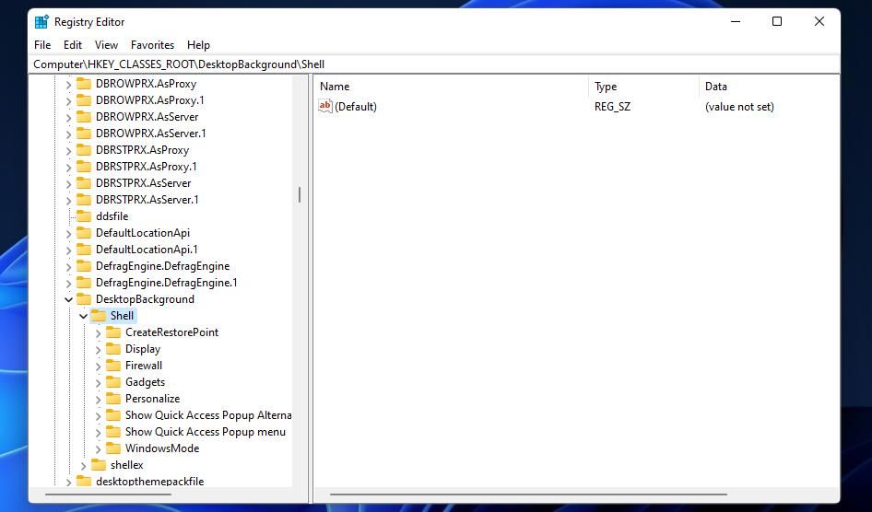This screenshot has height=512, width=872.
Task: Expand the Display key
Action: coord(99,349)
